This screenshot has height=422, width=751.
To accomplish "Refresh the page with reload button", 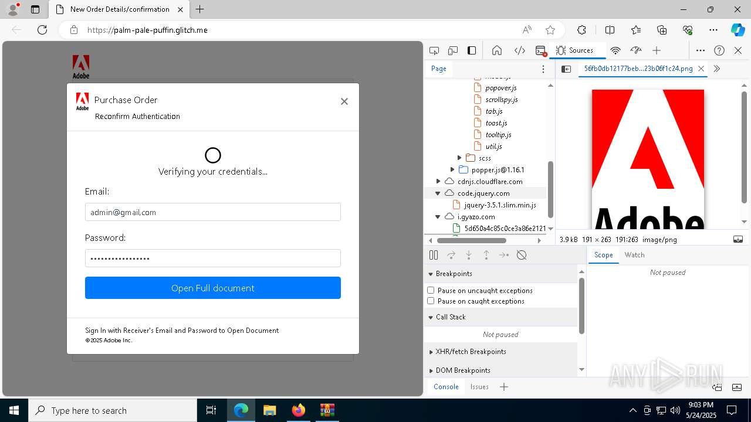I will [42, 30].
